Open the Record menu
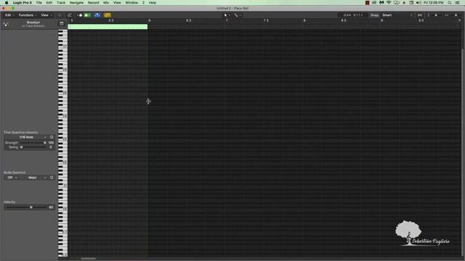 [94, 3]
